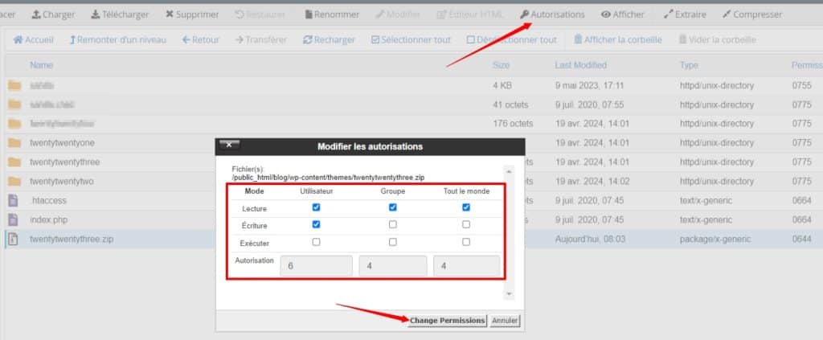Image resolution: width=823 pixels, height=340 pixels.
Task: Click the Tout le monde autorisation field
Action: click(467, 266)
